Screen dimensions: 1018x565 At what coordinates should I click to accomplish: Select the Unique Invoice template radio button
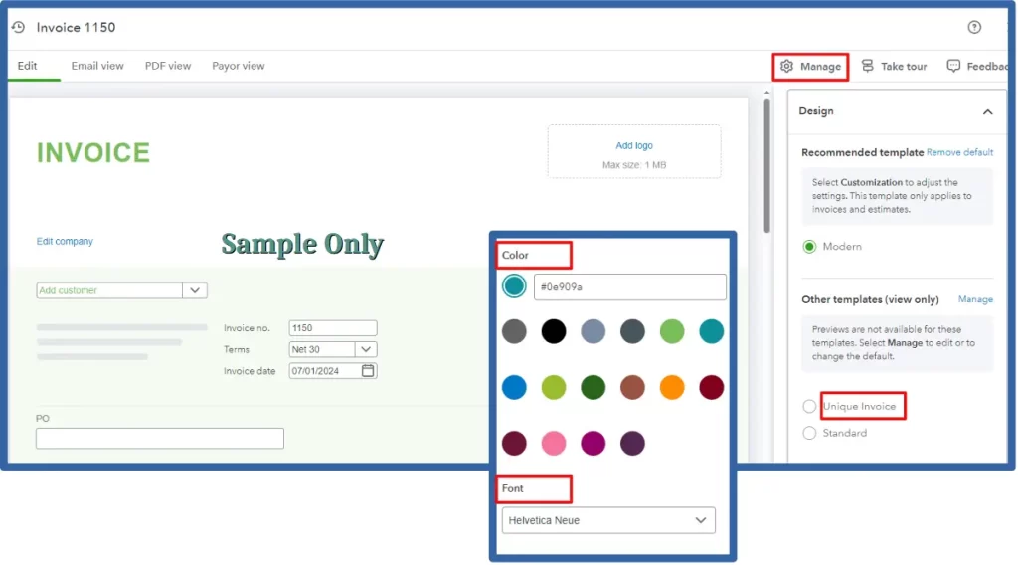click(809, 407)
